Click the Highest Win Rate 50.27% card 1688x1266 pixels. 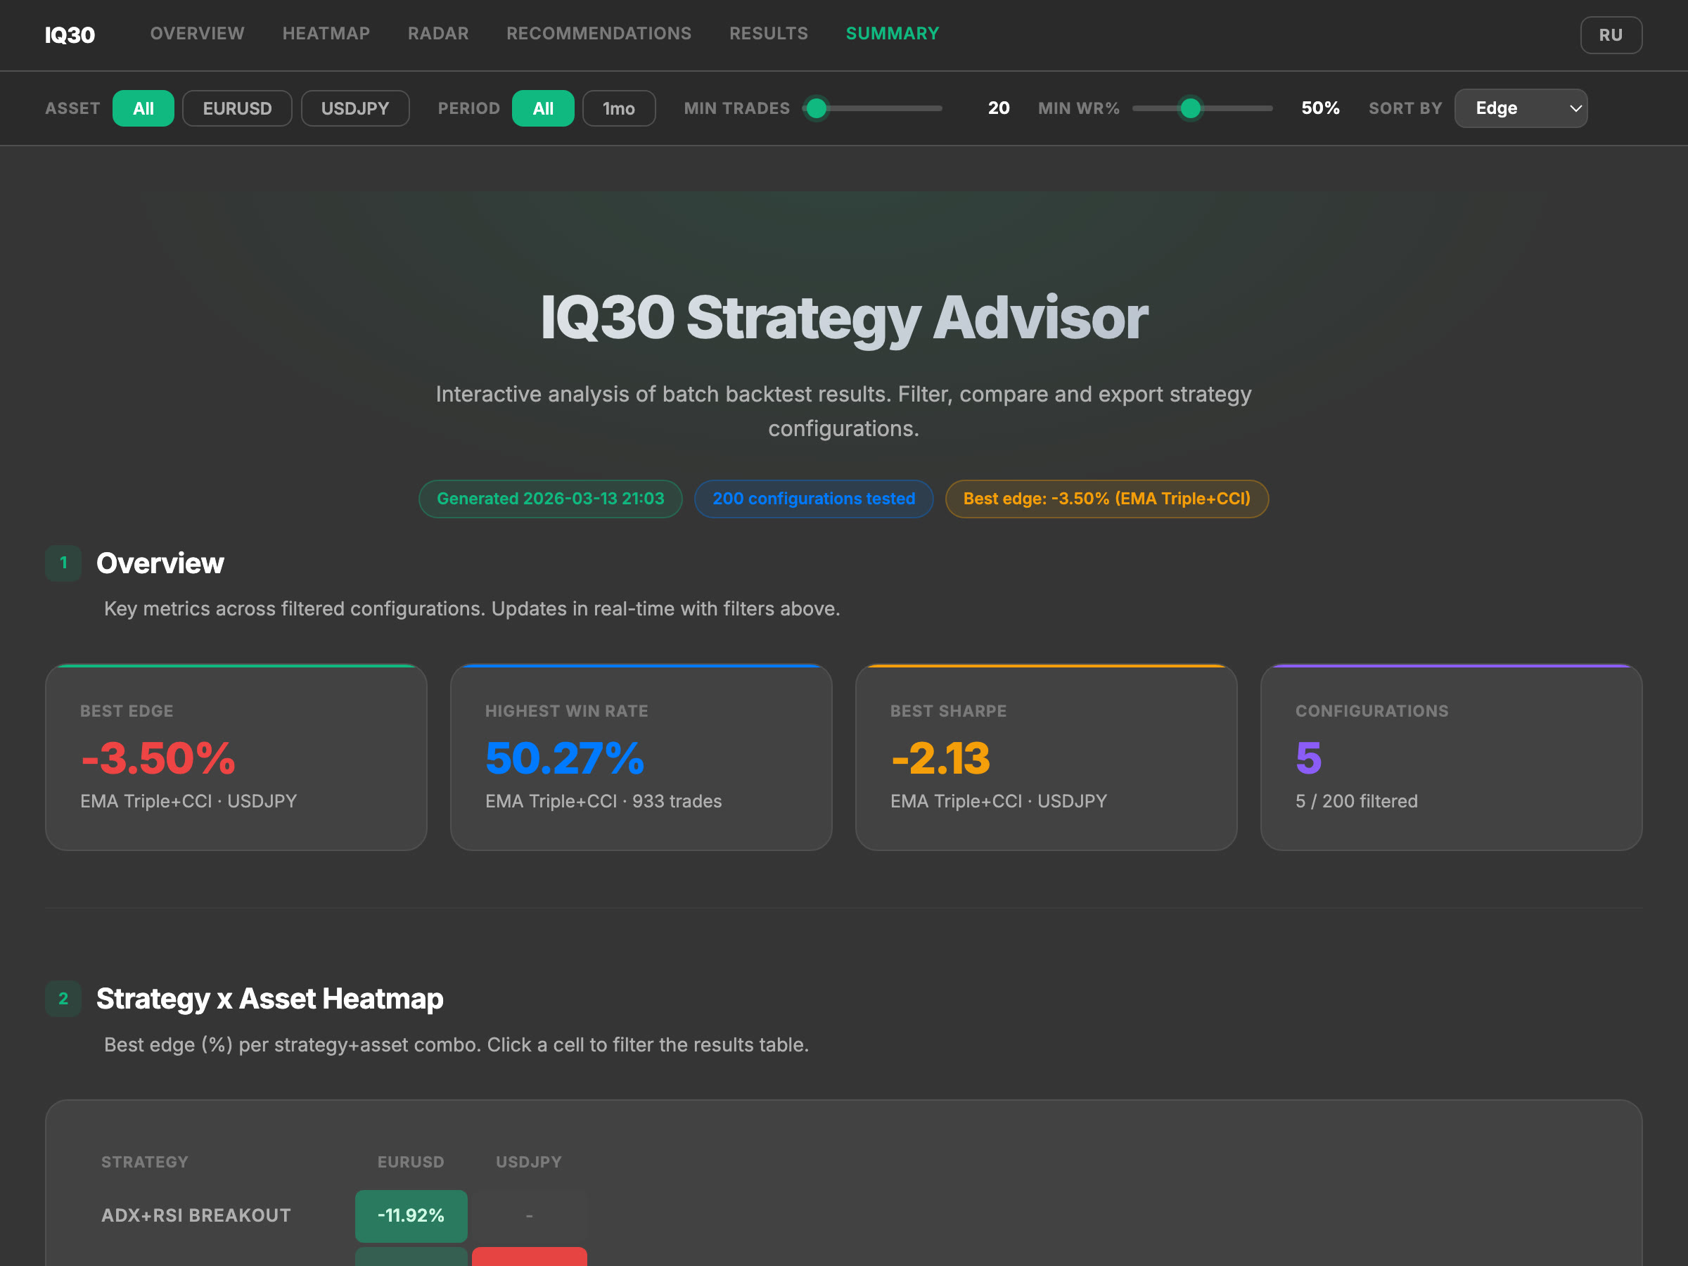click(x=641, y=757)
